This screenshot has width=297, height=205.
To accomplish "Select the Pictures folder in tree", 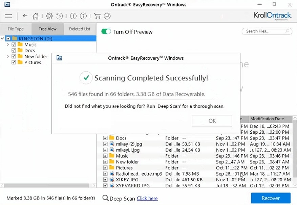I will click(33, 62).
